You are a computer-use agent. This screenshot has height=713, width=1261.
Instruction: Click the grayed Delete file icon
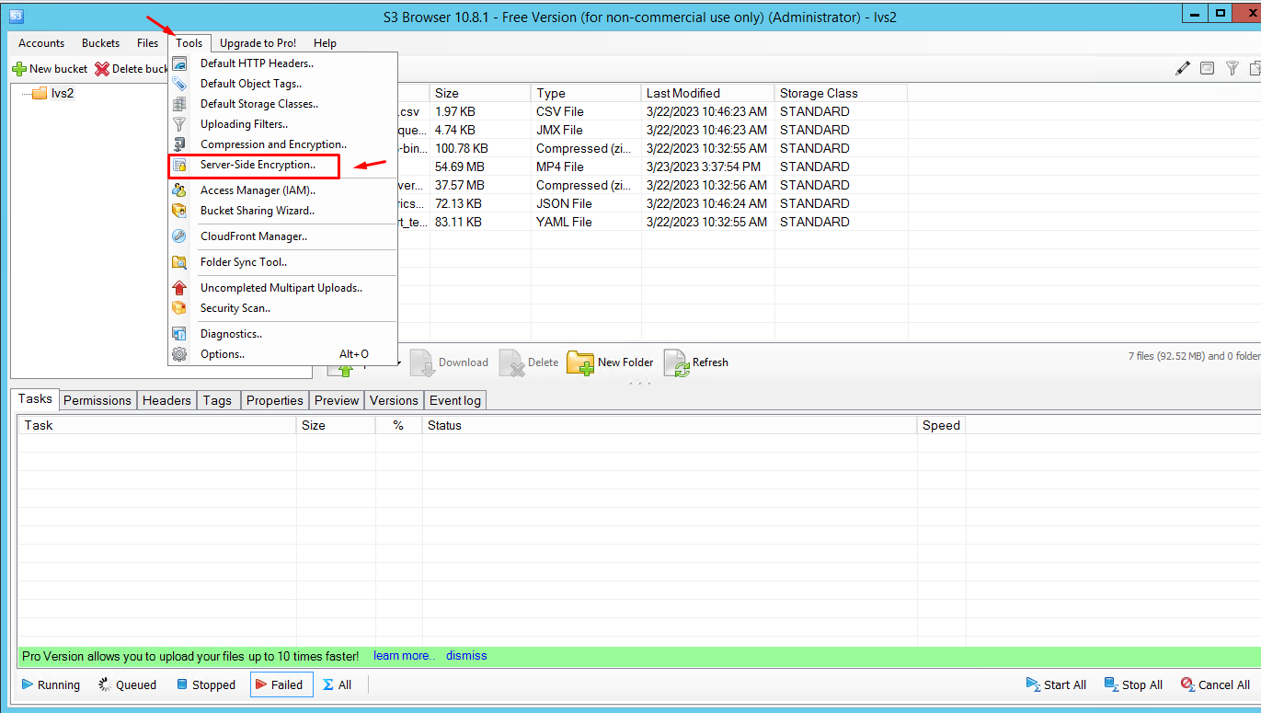511,362
